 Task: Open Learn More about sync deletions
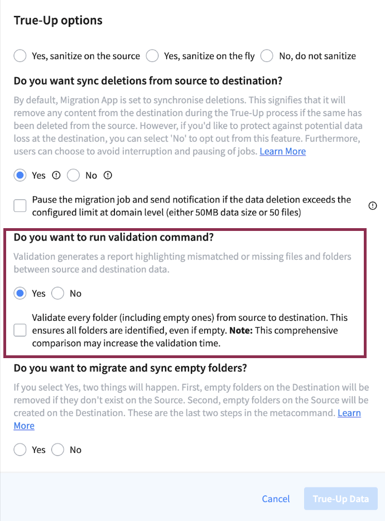[x=282, y=151]
